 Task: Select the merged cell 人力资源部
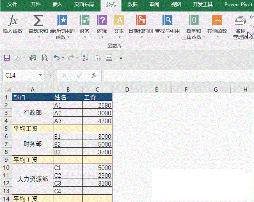point(33,179)
